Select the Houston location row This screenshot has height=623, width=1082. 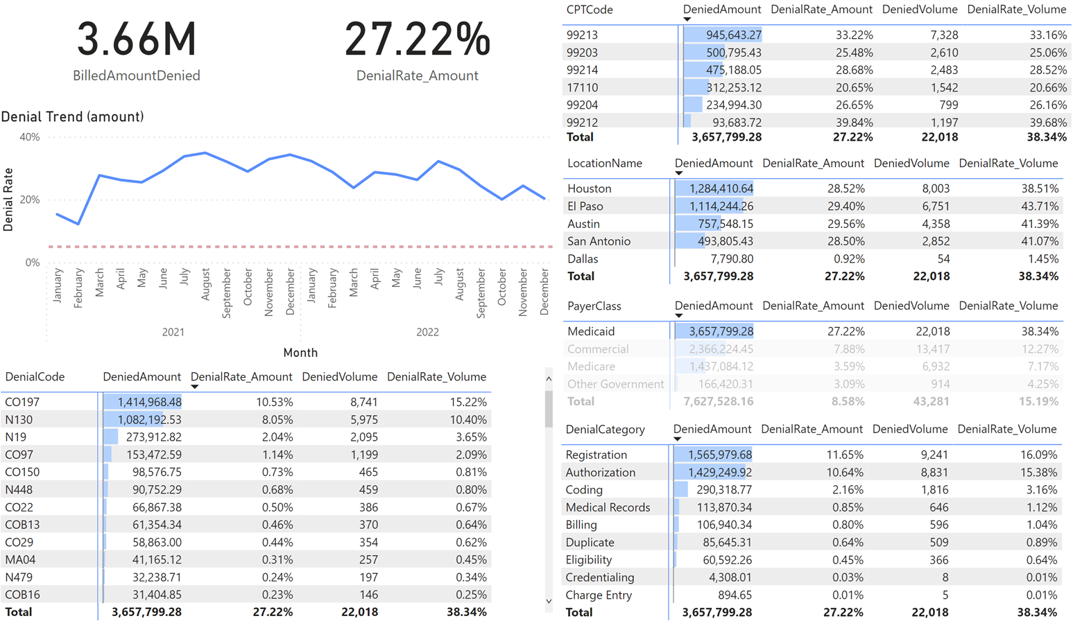589,188
